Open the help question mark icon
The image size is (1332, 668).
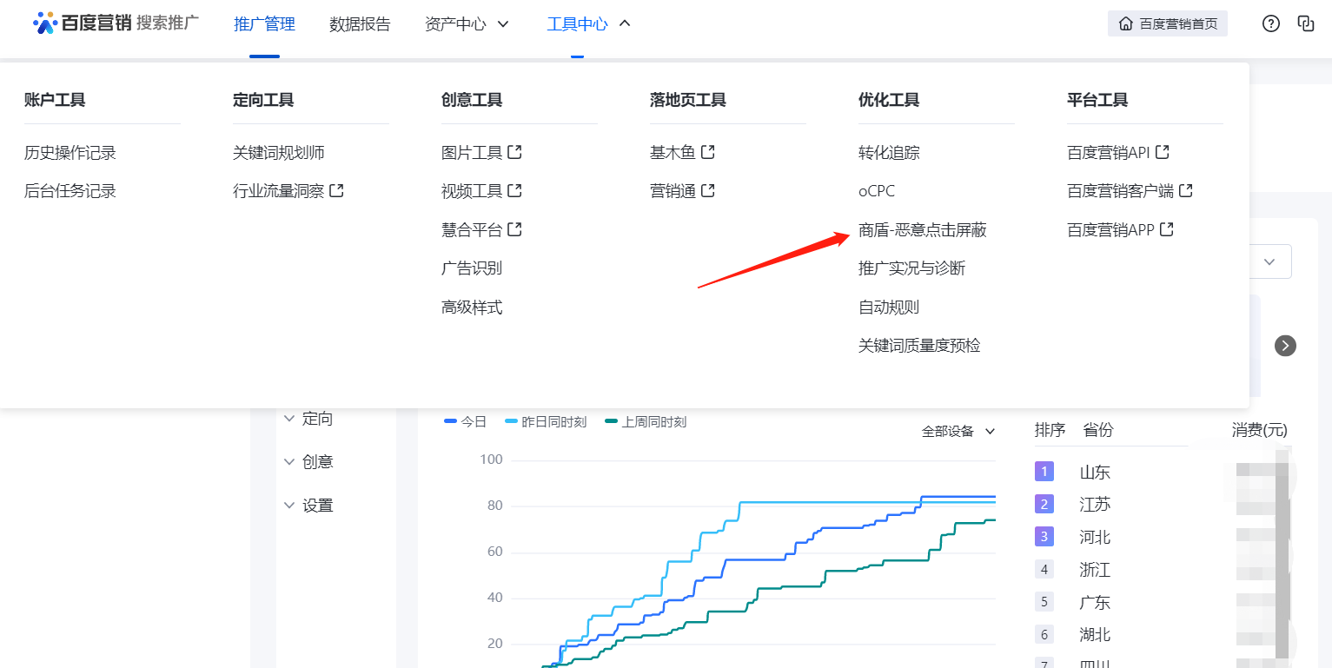1271,23
